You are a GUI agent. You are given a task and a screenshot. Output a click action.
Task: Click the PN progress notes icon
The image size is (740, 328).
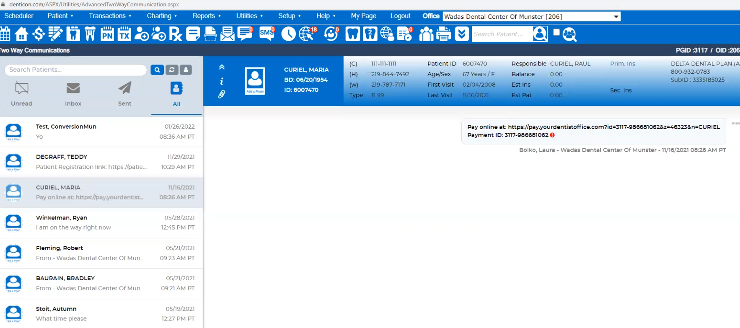tap(107, 34)
